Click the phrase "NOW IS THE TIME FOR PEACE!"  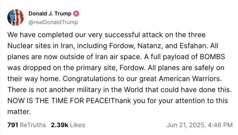pyautogui.click(x=59, y=101)
